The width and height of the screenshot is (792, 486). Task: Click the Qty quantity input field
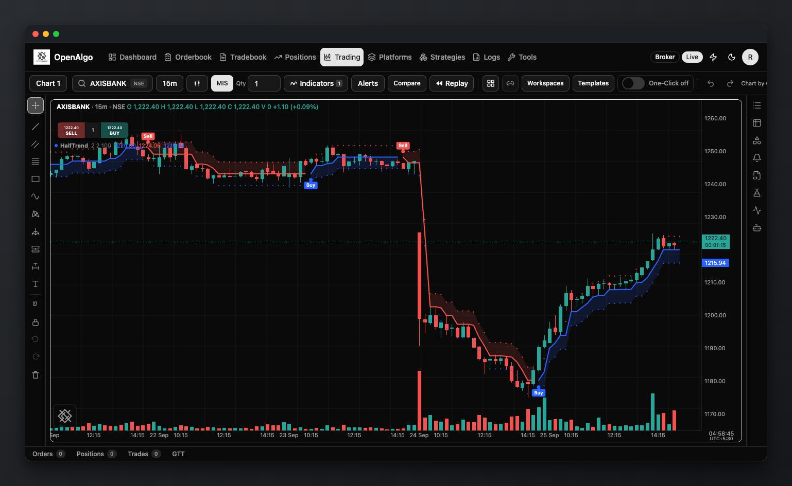point(264,83)
